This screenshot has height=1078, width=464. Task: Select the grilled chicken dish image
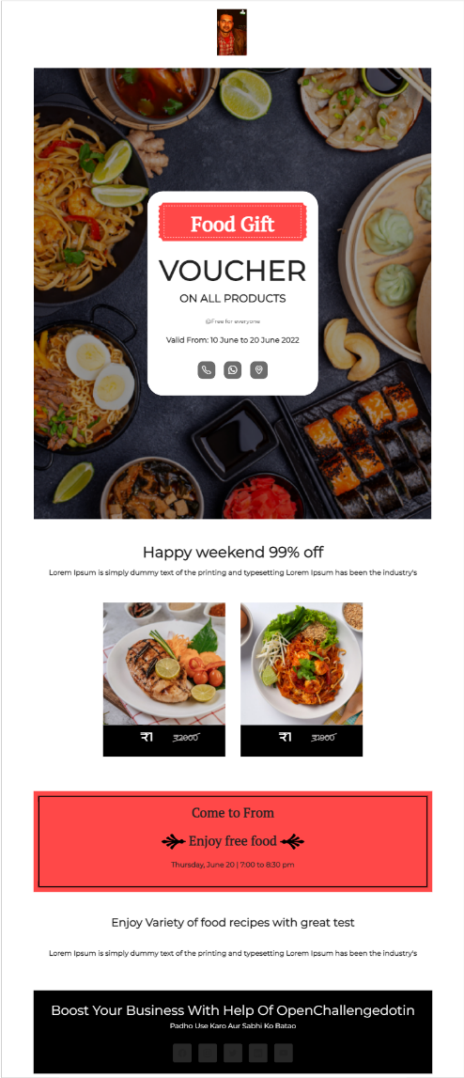pos(164,664)
